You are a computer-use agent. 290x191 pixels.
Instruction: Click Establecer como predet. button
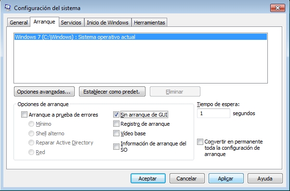[112, 92]
